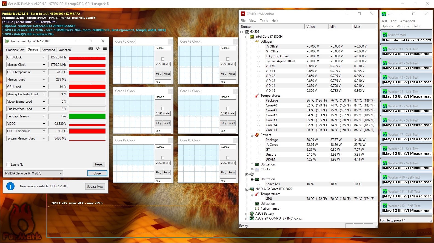Click the blue info icon in update notice

pyautogui.click(x=10, y=186)
